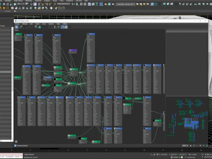Viewport: 212px width, 159px height.
Task: Pick material from object with eyedropper
Action: (21, 27)
